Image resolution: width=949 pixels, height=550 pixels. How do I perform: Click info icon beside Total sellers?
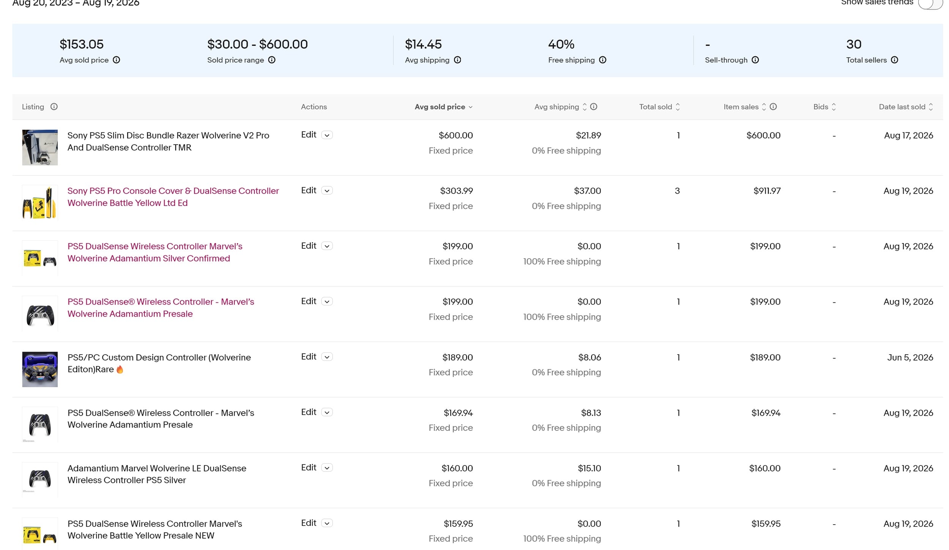coord(895,60)
